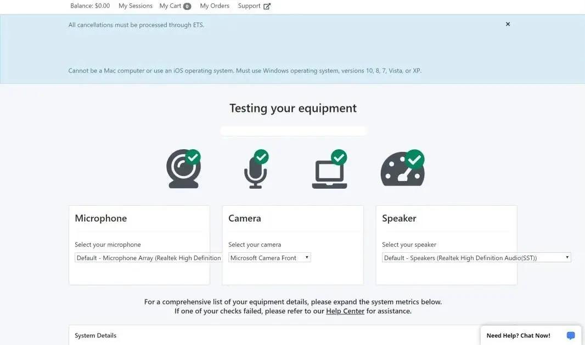Dismiss the blue notice banner
The image size is (585, 345).
tap(508, 24)
